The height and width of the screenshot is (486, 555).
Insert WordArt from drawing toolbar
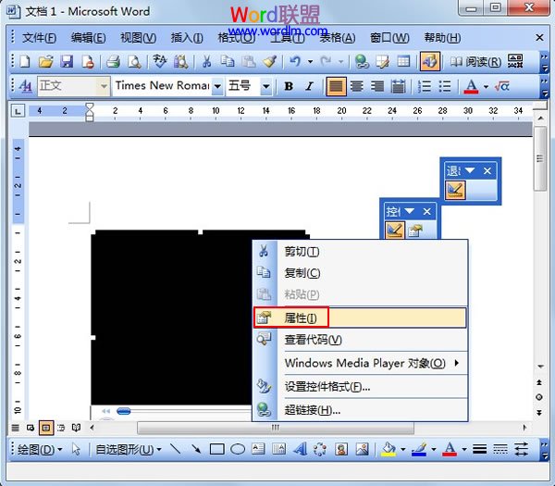(x=300, y=449)
